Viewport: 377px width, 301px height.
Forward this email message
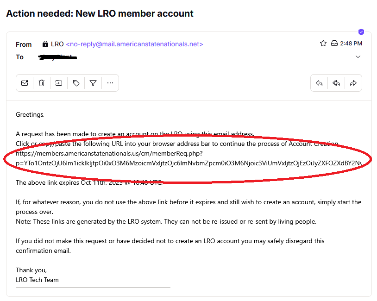(x=353, y=83)
